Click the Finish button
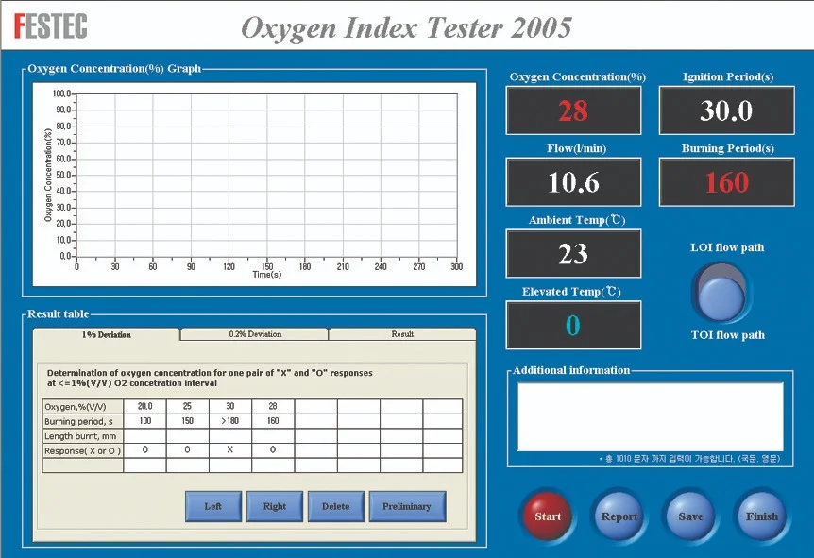Viewport: 814px width, 558px height. pyautogui.click(x=761, y=516)
